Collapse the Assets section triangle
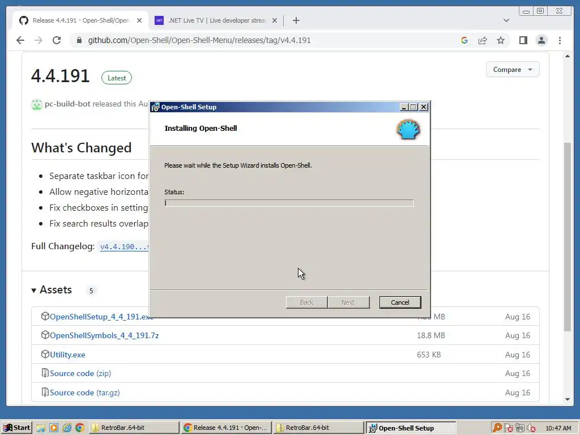 point(33,291)
